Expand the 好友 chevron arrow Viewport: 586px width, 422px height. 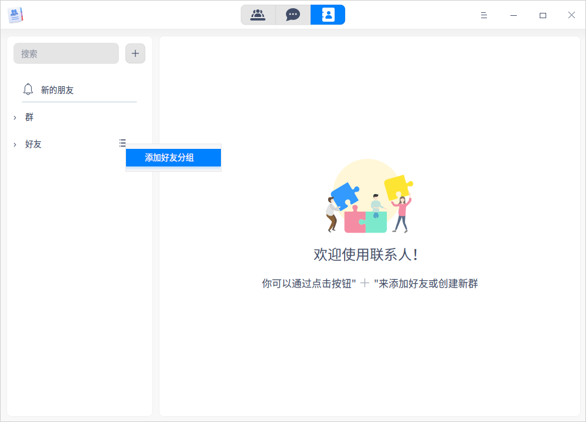click(x=15, y=145)
